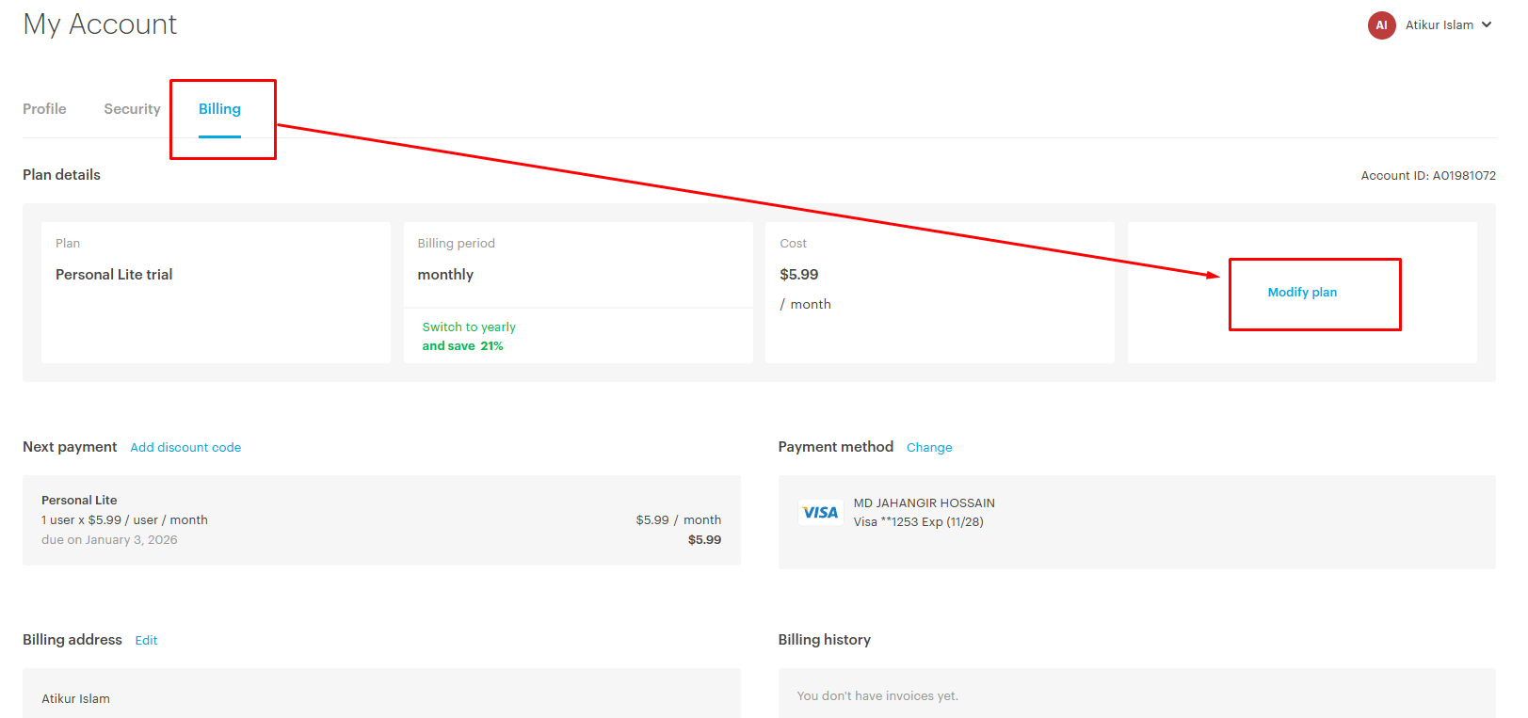Viewport: 1528px width, 718px height.
Task: Click Switch to yearly and save 21%
Action: point(469,336)
